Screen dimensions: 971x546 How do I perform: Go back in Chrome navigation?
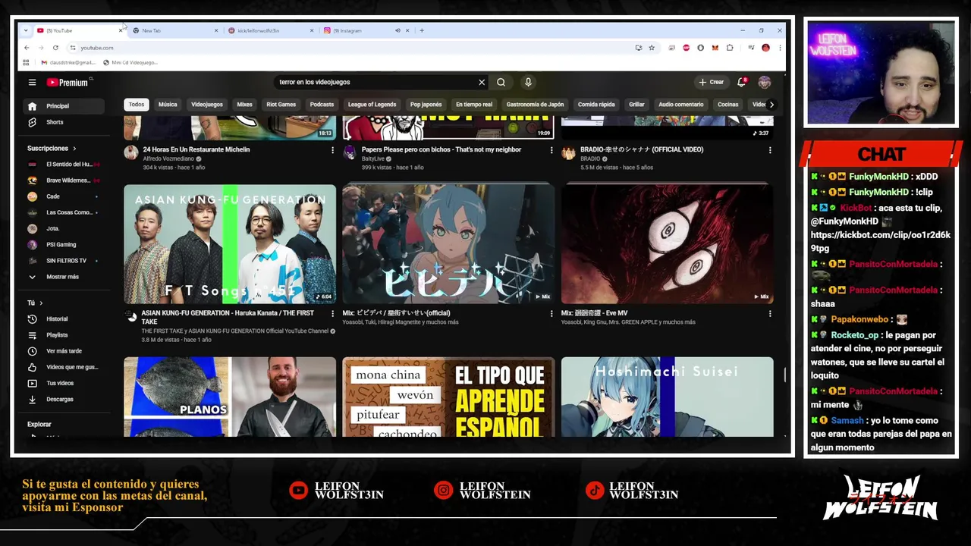(27, 48)
